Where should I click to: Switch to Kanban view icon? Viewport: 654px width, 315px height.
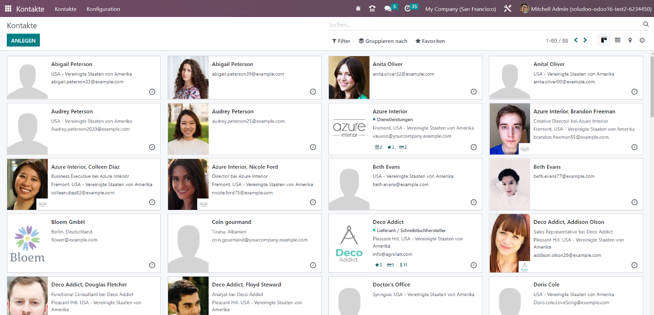pos(604,40)
